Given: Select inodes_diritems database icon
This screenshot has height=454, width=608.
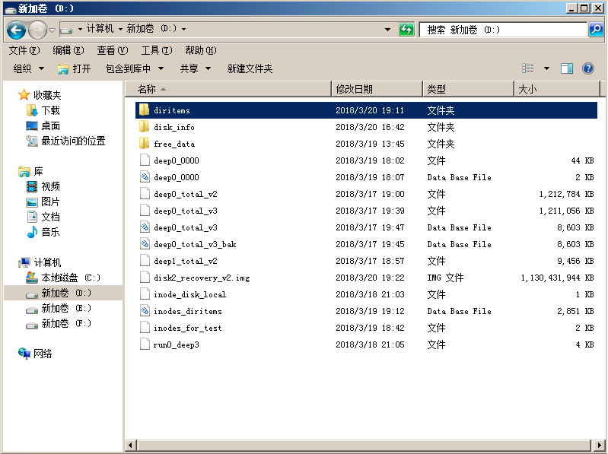Looking at the screenshot, I should pyautogui.click(x=145, y=311).
